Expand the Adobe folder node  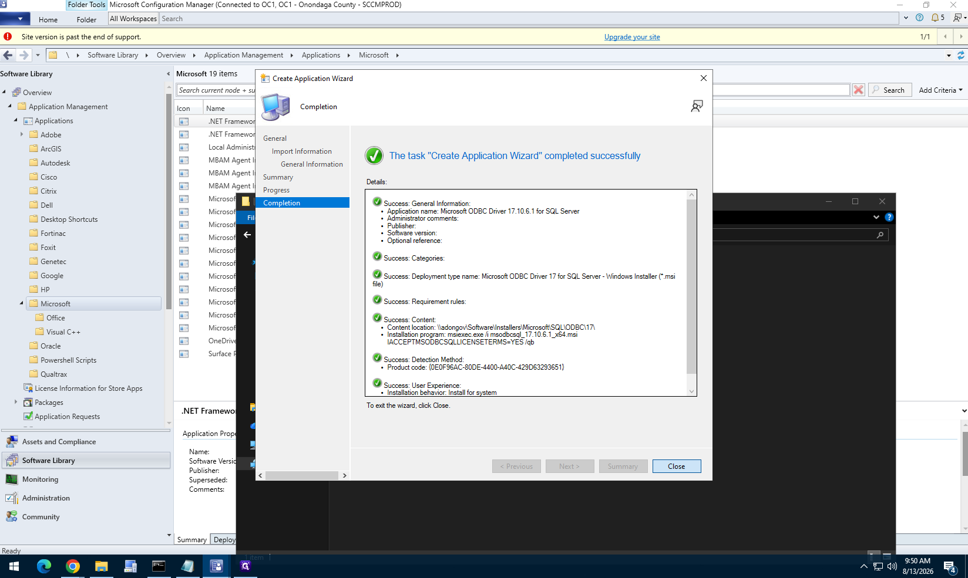coord(22,135)
